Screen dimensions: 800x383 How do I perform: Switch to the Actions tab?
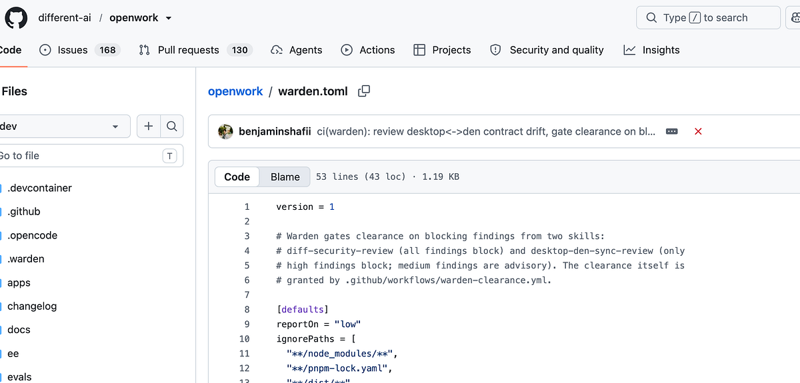coord(368,50)
